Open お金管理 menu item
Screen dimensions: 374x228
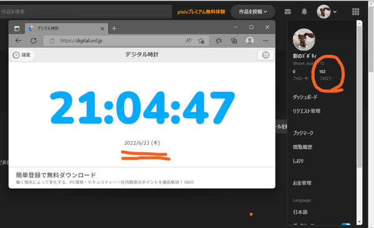tap(302, 183)
